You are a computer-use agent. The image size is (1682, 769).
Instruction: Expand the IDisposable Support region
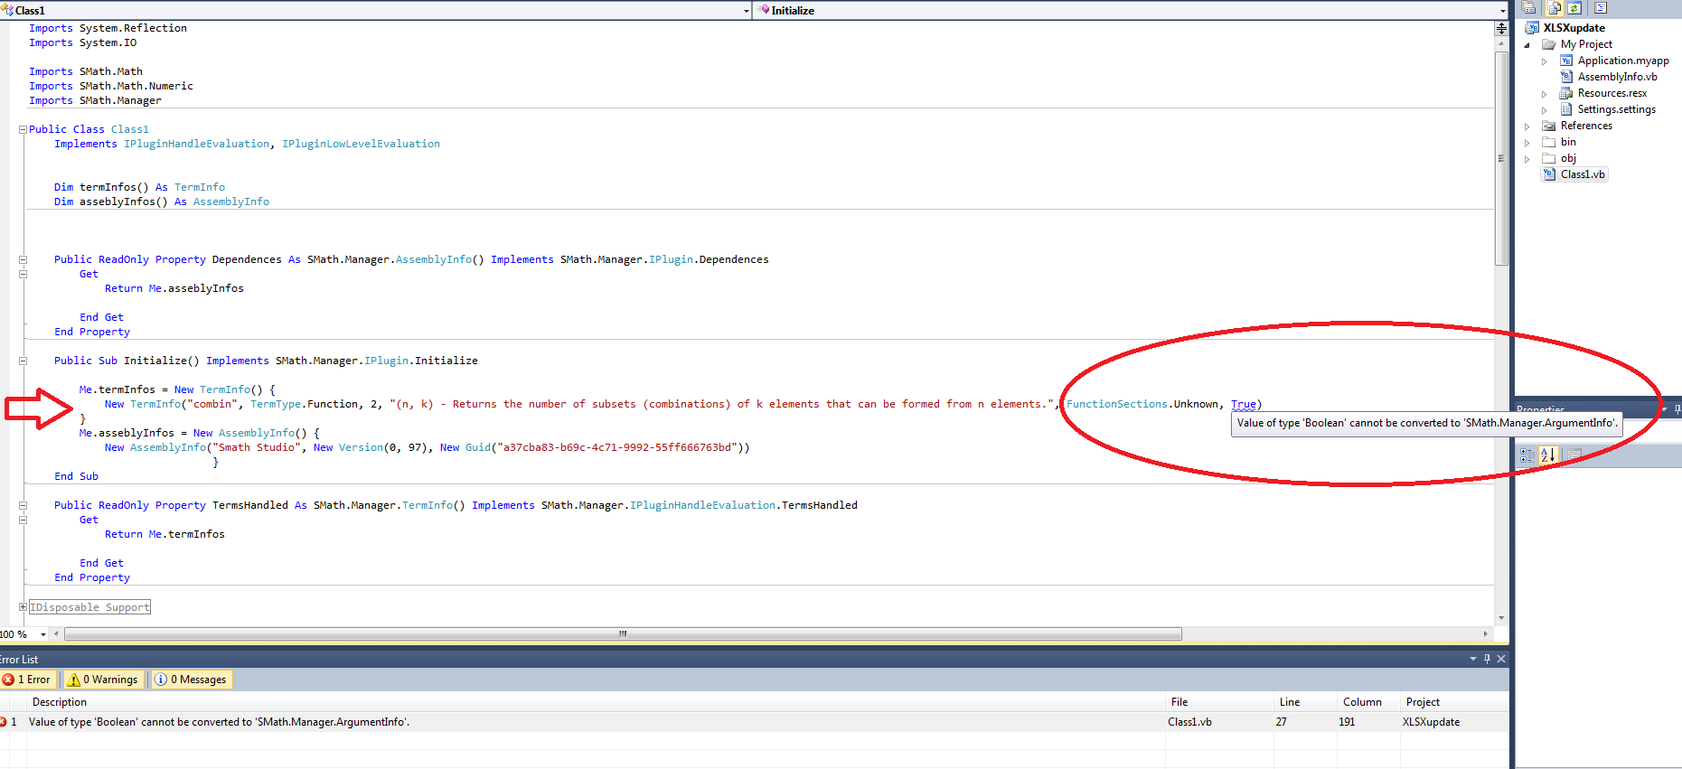[23, 607]
